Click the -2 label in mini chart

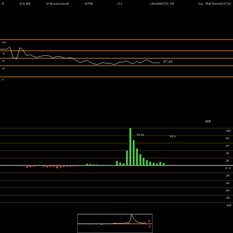[150, 226]
